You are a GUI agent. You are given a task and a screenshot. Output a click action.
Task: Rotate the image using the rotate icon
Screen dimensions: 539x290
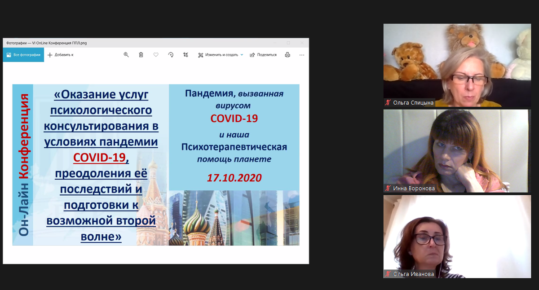[x=171, y=55]
